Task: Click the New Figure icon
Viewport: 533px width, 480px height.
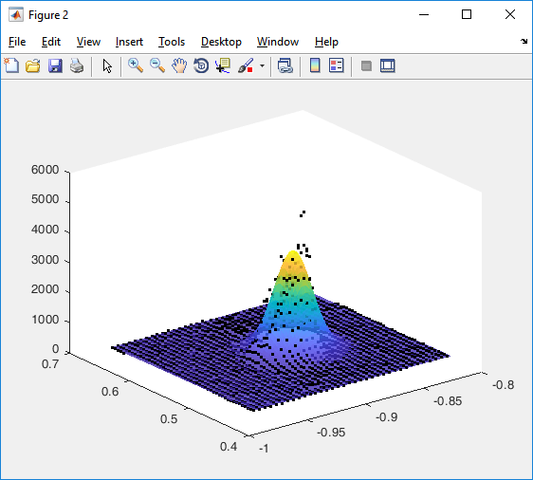Action: tap(11, 65)
